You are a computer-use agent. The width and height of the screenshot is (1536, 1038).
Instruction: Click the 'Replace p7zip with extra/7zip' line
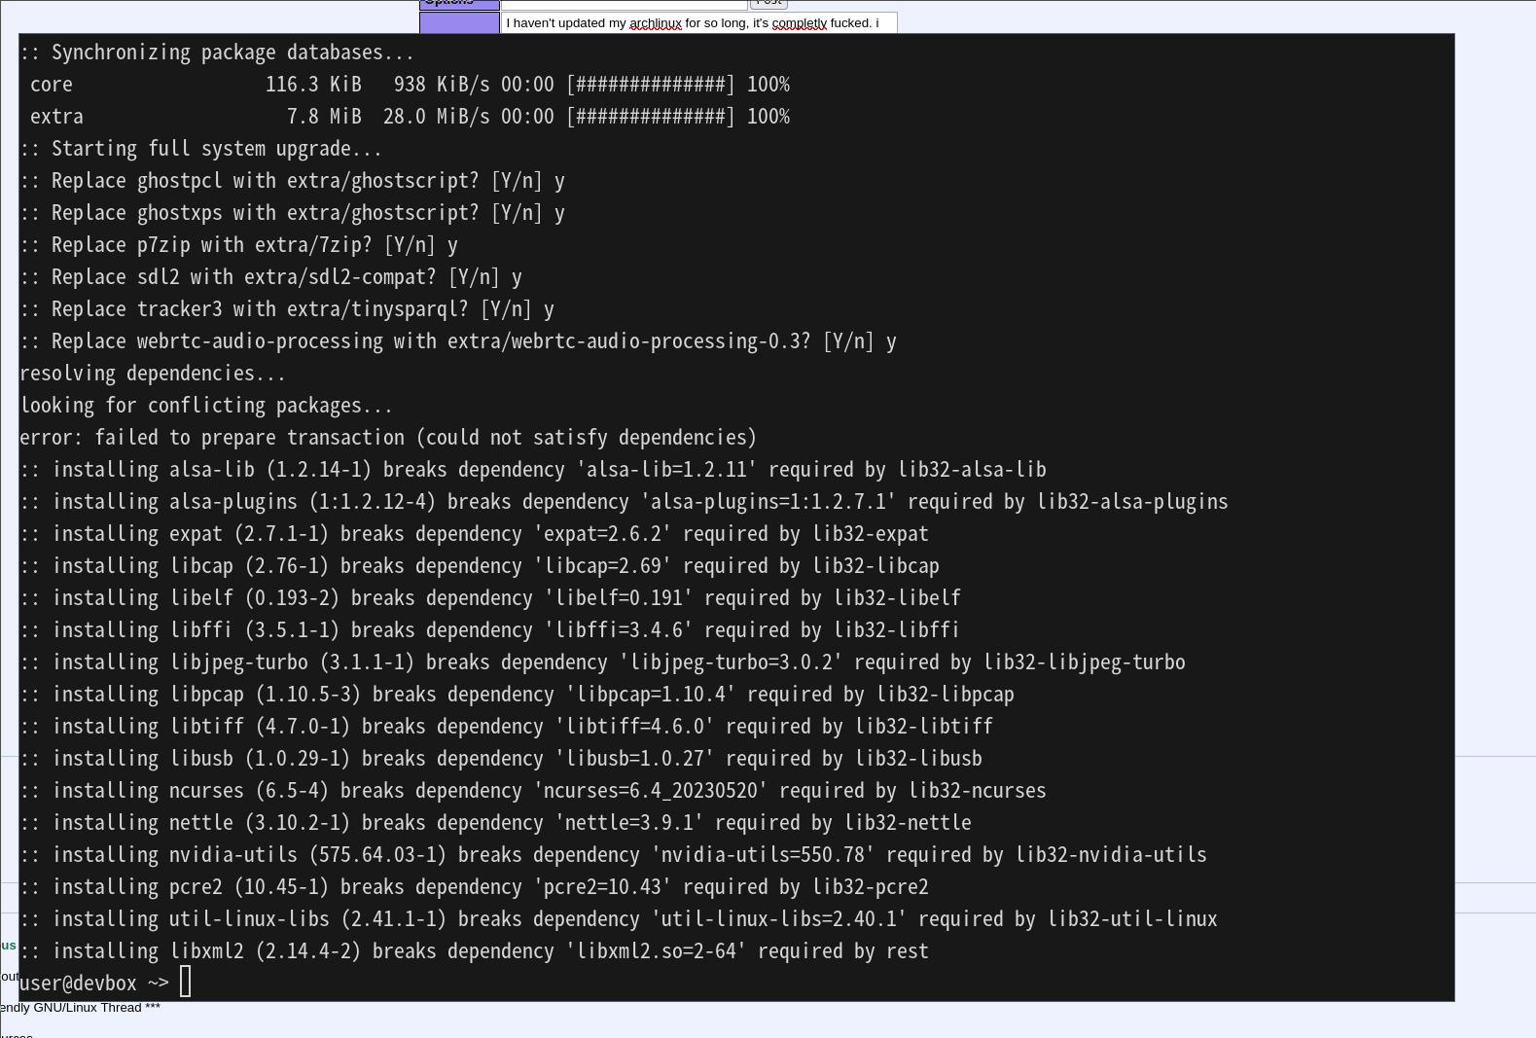(238, 245)
